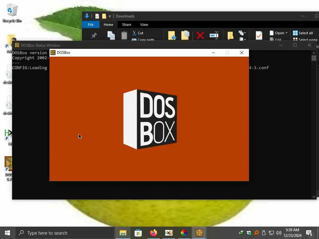Click the New folder icon in ribbon

tap(230, 35)
